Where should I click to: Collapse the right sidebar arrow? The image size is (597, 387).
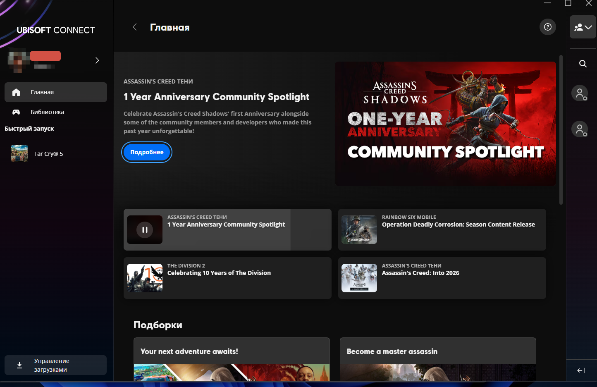click(x=581, y=370)
